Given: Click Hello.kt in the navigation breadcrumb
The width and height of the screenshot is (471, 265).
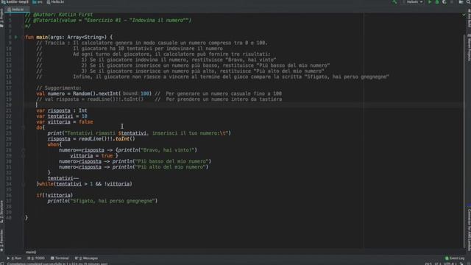Looking at the screenshot, I should tap(56, 2).
